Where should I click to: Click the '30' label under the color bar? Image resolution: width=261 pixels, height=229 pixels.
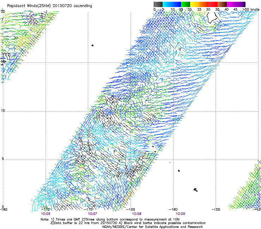tap(208, 10)
